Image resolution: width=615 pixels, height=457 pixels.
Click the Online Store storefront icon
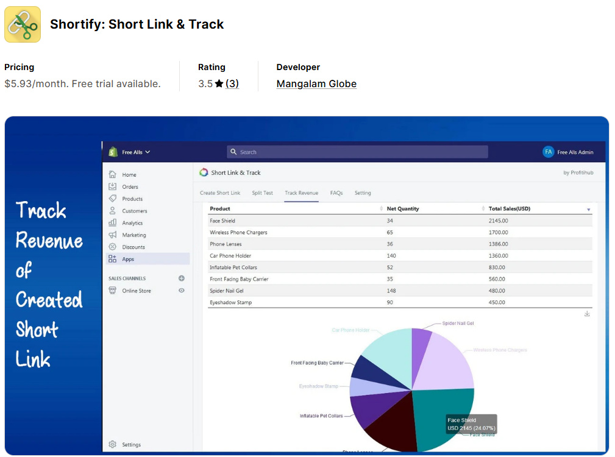click(x=113, y=291)
